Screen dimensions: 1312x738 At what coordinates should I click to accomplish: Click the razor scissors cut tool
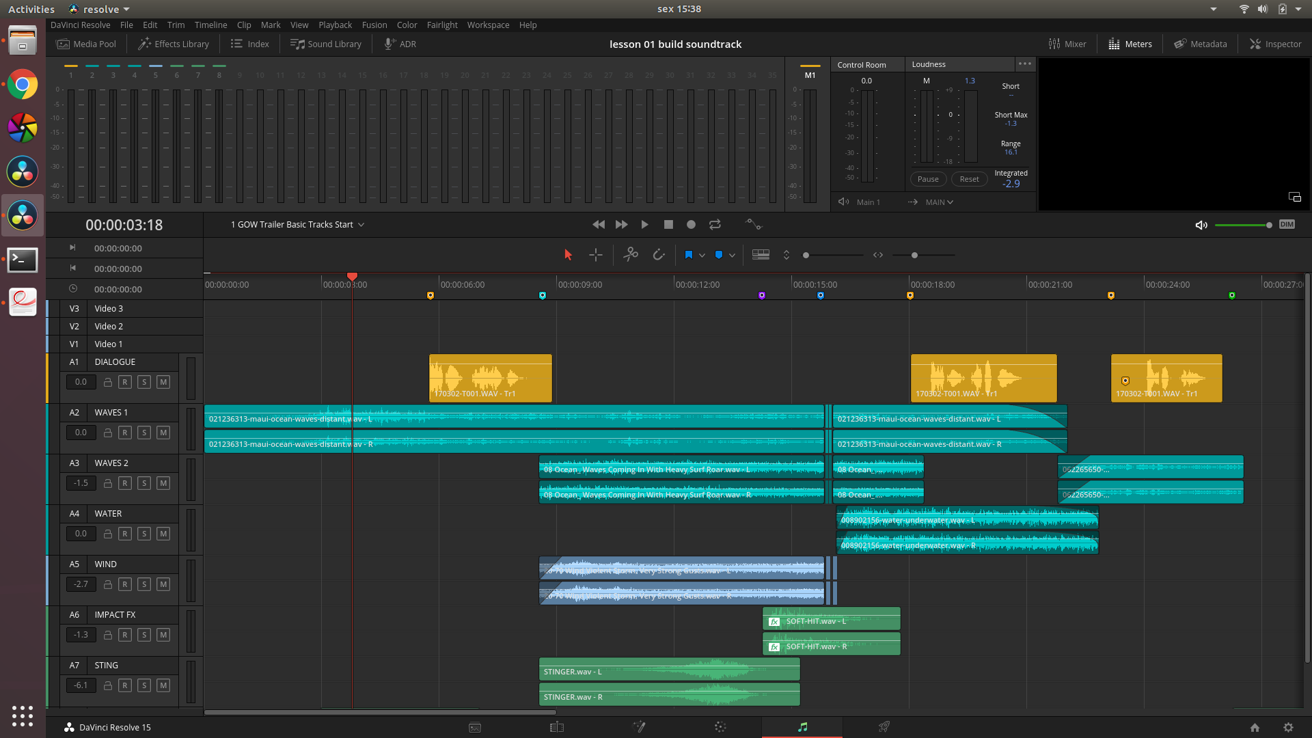(631, 254)
